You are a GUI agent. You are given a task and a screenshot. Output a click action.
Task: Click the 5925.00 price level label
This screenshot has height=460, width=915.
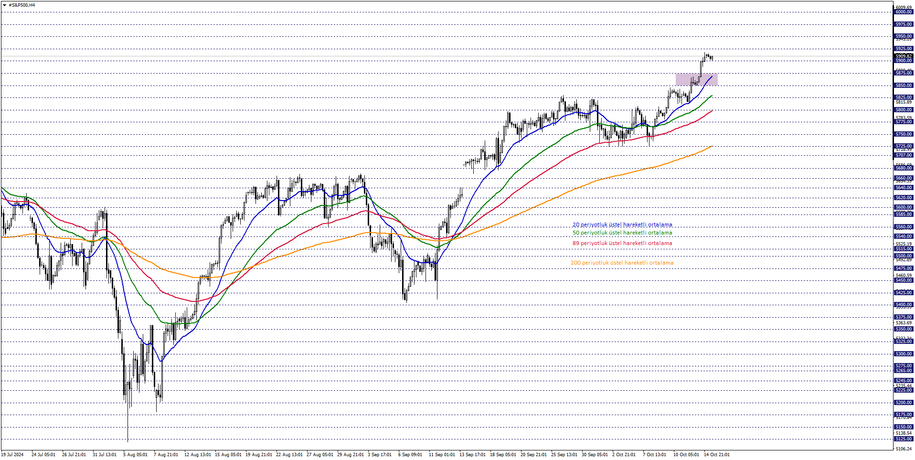click(904, 49)
